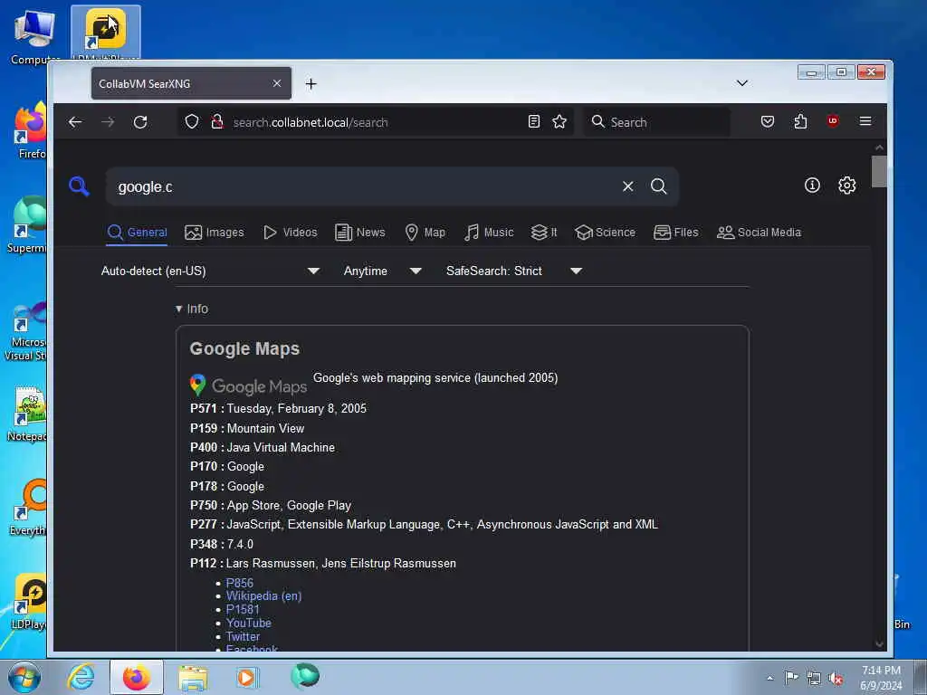Open the list all tabs chevron
The height and width of the screenshot is (695, 927).
click(x=742, y=82)
